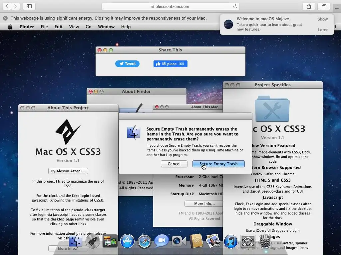Show all tabs overview in Safari
This screenshot has width=341, height=255.
324,6
